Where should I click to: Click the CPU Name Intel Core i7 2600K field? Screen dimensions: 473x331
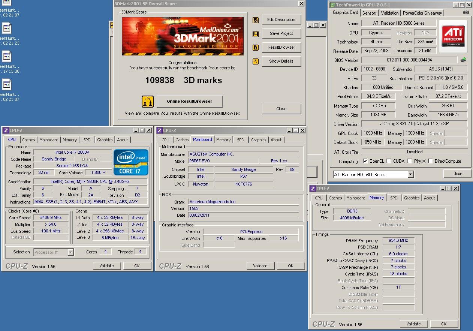(x=72, y=153)
